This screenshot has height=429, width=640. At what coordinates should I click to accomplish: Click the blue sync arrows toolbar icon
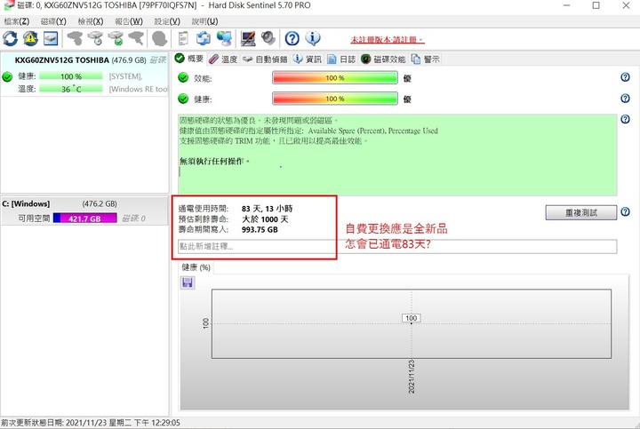(x=204, y=38)
